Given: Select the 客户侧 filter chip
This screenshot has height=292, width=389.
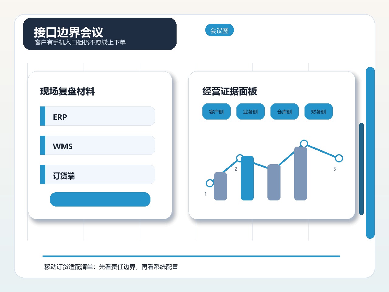Looking at the screenshot, I should pos(216,112).
